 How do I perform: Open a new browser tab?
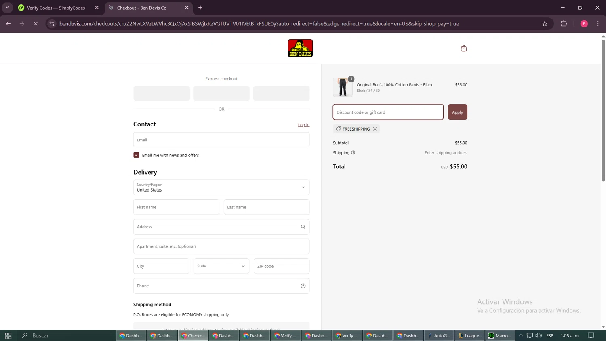coord(200,8)
